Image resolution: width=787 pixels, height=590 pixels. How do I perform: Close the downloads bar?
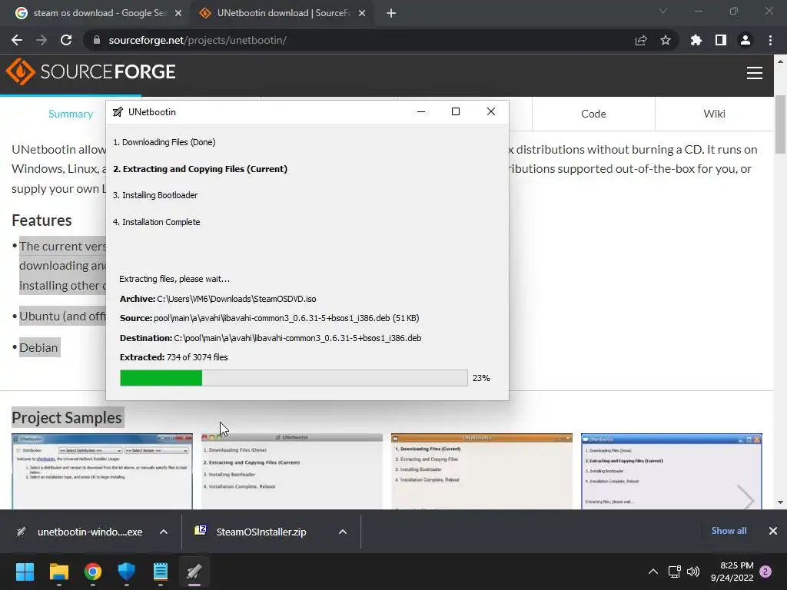(x=773, y=531)
